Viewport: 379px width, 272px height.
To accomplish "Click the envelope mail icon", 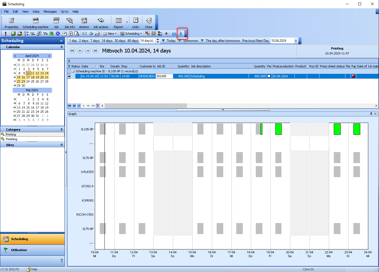I will point(85,34).
